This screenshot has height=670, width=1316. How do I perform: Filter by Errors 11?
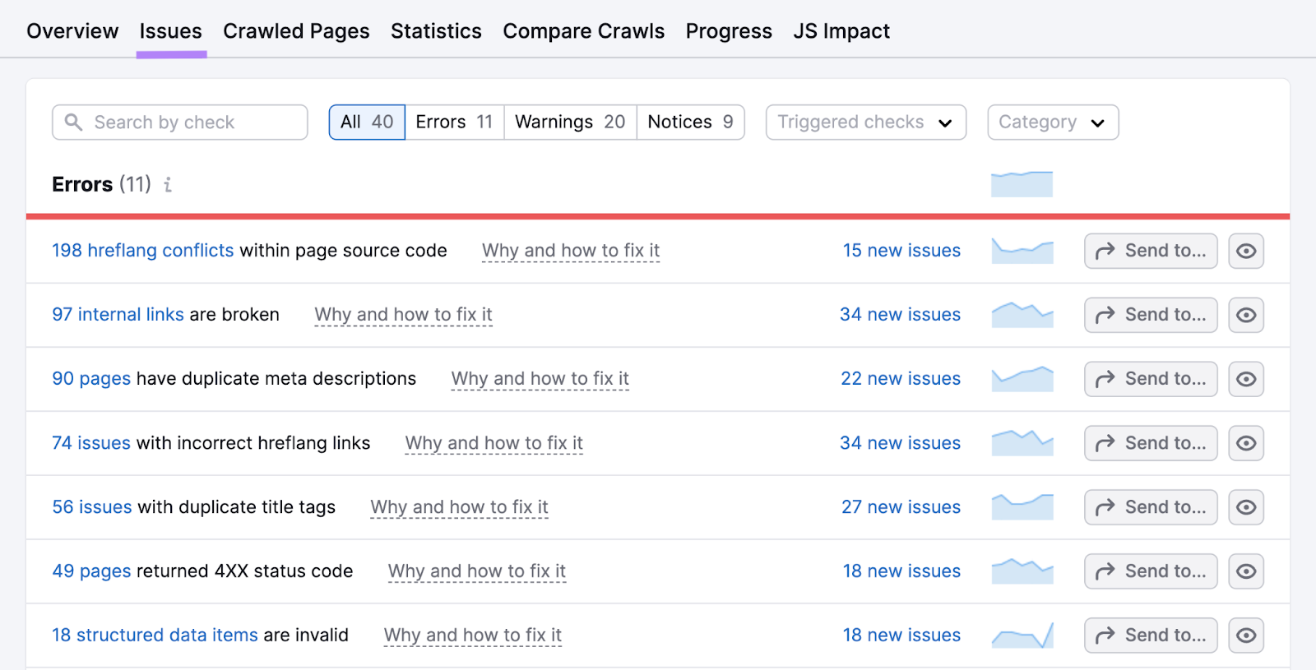tap(454, 122)
